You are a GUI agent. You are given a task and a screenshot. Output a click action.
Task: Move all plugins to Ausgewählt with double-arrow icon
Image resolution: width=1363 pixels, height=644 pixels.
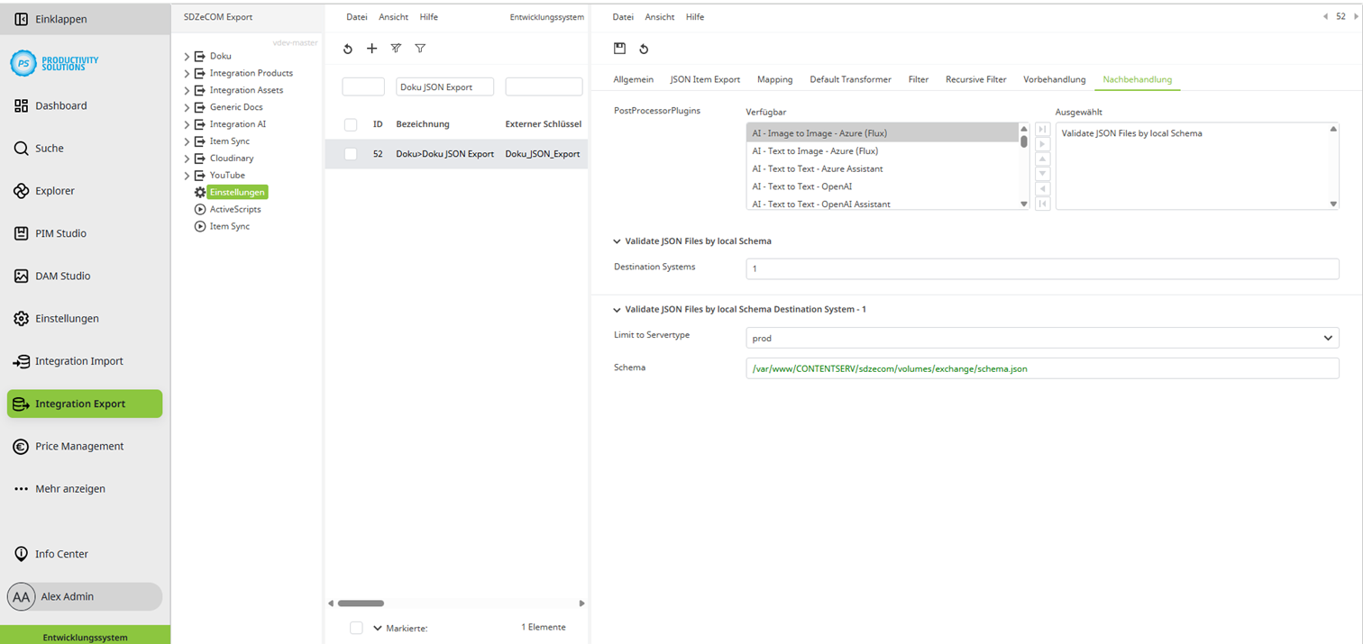point(1043,130)
